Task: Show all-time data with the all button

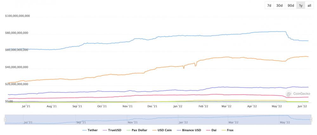Action: pyautogui.click(x=309, y=5)
